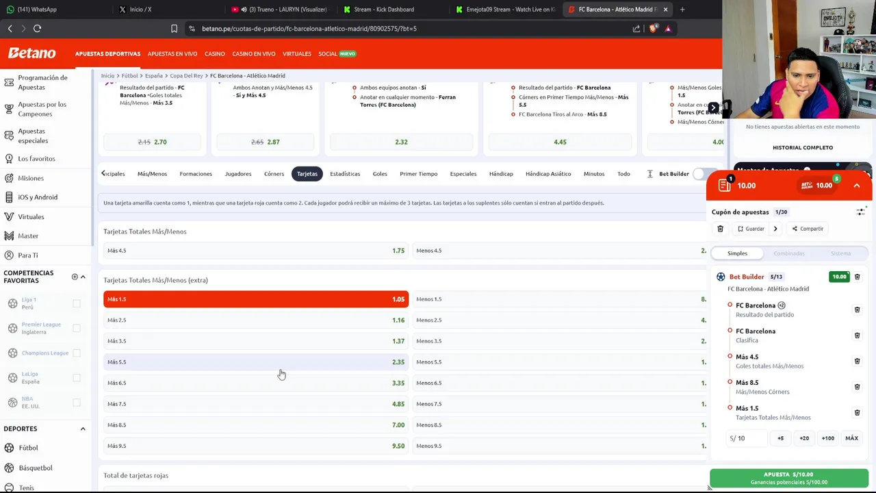This screenshot has width=876, height=493.
Task: Click Guardar button in bet slip
Action: (751, 229)
